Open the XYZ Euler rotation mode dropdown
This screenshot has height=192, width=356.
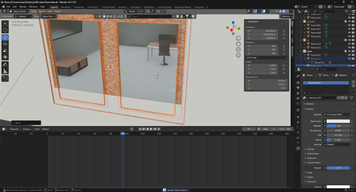(x=266, y=58)
